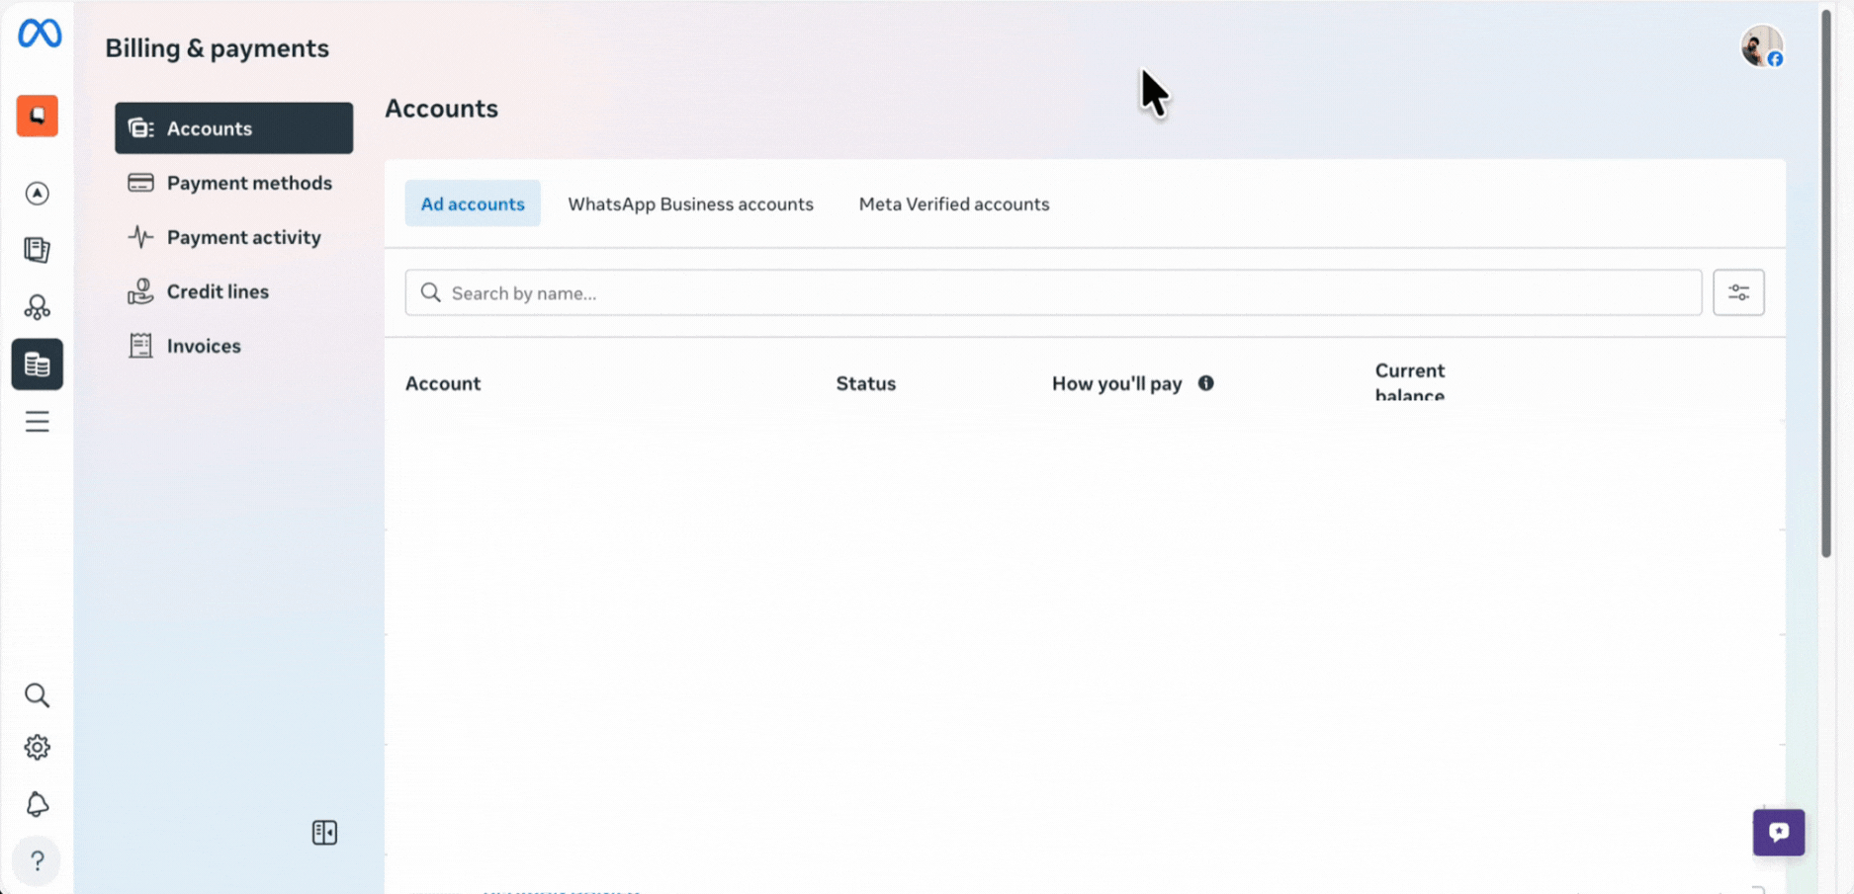Screen dimensions: 1854x894
Task: Open Payment methods section
Action: pos(233,183)
